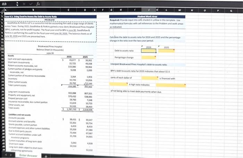Click the value 915,088
Viewport: 243px width, 158px height.
(72, 93)
